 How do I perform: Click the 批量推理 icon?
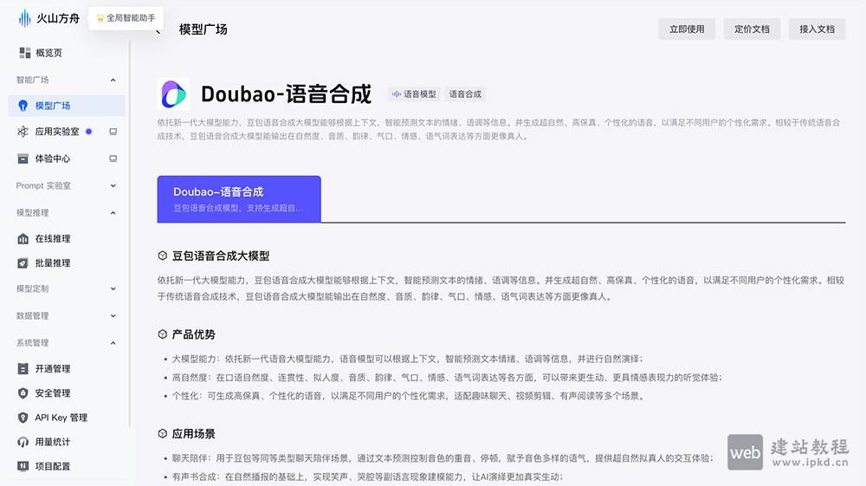pyautogui.click(x=23, y=262)
